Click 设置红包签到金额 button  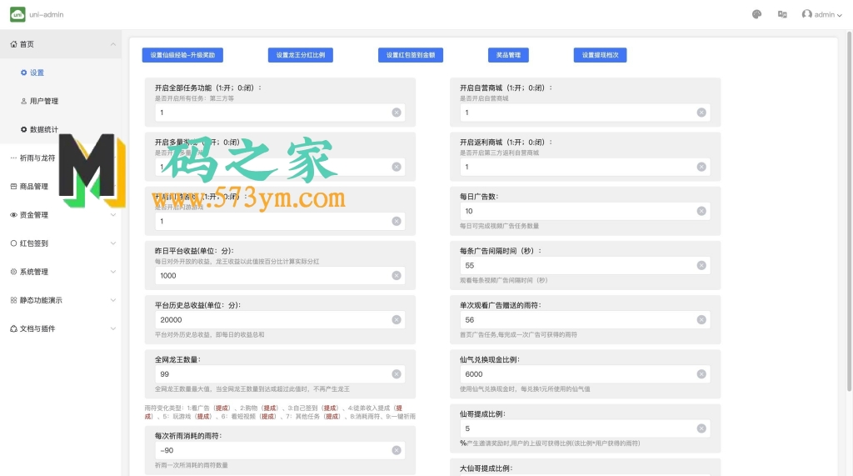pyautogui.click(x=410, y=55)
